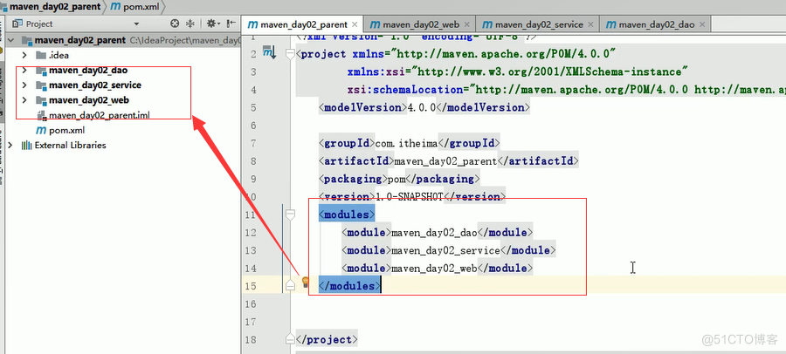Click the Project view icon in panel header
This screenshot has height=354, width=786.
click(18, 24)
